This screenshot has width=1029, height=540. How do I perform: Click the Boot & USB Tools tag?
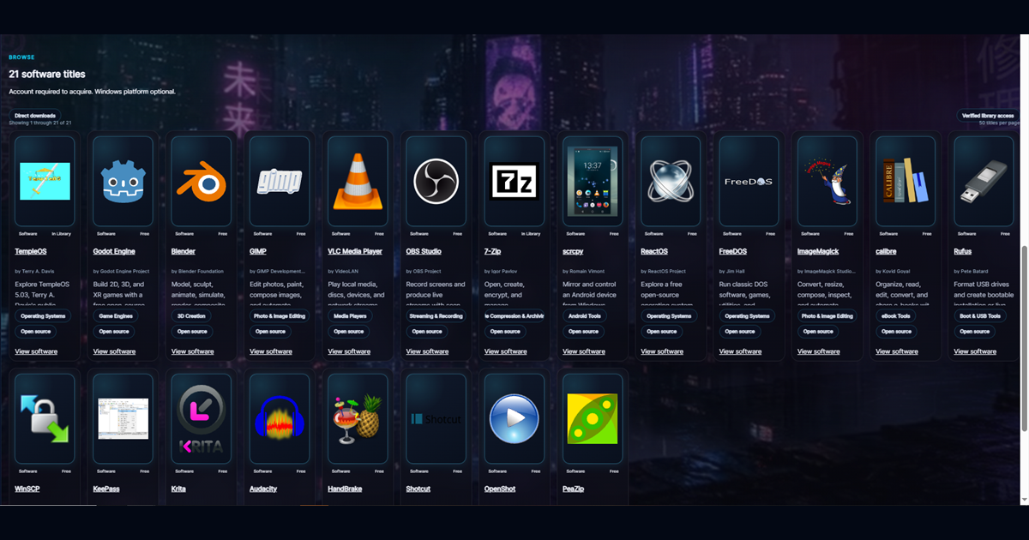pos(980,316)
